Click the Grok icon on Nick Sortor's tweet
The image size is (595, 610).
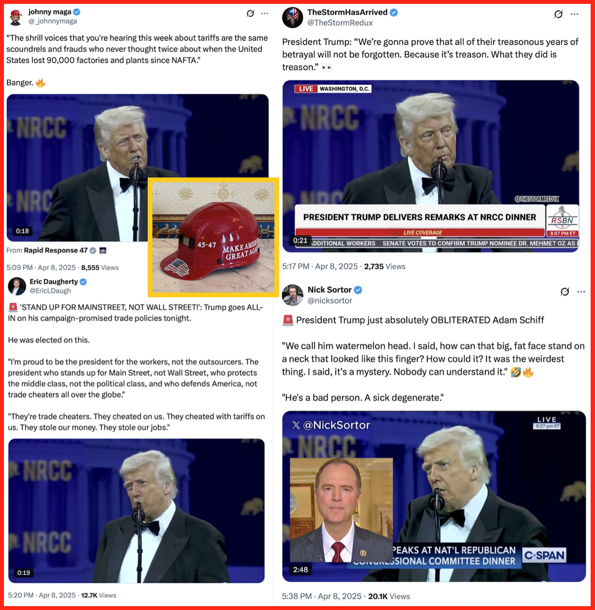pos(565,292)
